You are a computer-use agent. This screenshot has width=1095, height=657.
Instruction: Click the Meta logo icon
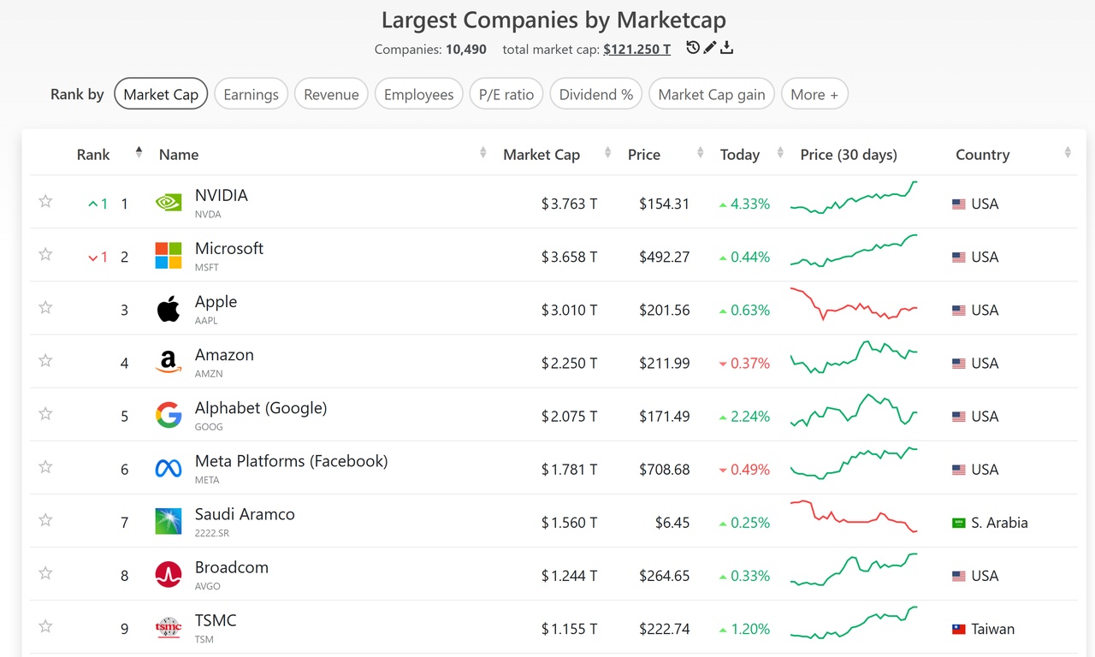169,468
